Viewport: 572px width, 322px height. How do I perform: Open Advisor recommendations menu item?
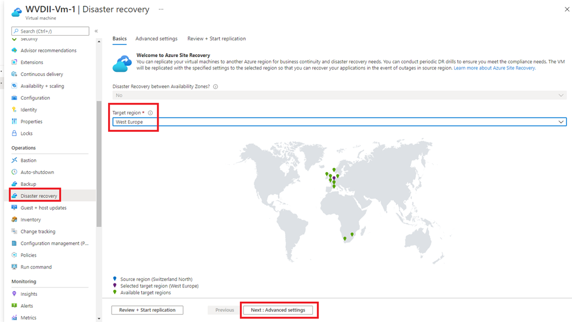click(49, 50)
